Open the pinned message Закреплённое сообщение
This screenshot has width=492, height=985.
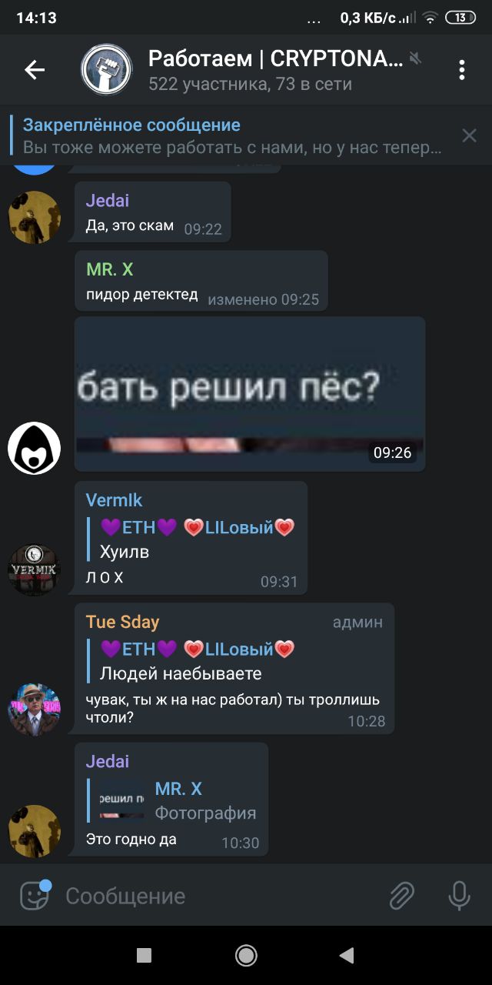point(231,136)
